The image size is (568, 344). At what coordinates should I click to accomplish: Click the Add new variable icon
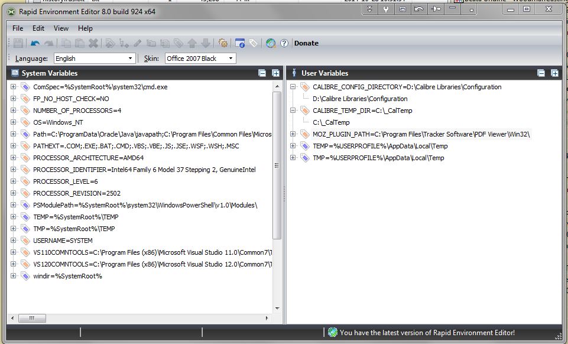[110, 43]
